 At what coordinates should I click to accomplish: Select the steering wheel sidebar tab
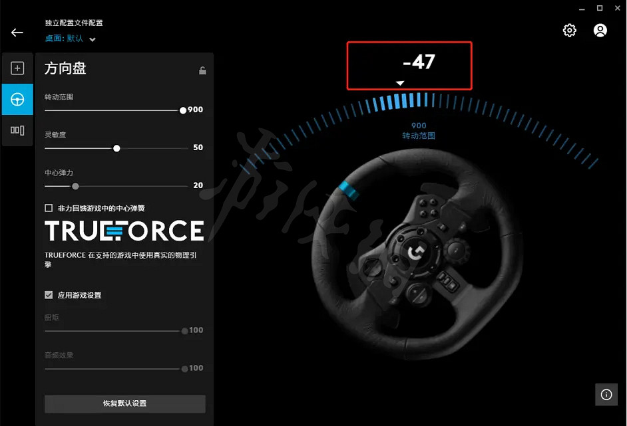17,100
